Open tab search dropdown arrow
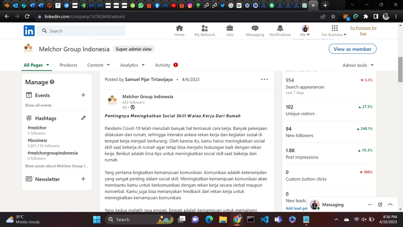This screenshot has height=227, width=403. click(352, 5)
